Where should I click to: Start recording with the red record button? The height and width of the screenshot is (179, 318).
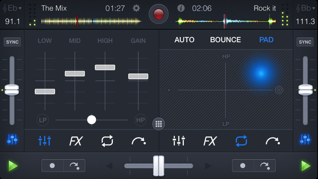pos(159,14)
